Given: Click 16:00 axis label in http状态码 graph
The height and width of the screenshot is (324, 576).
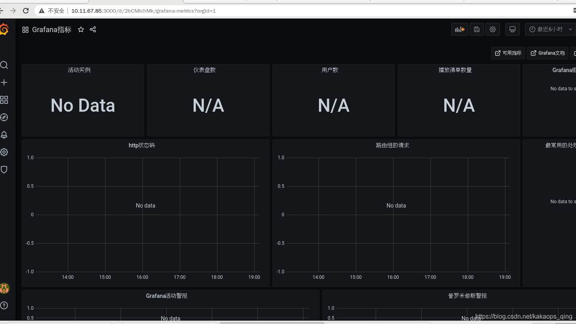Looking at the screenshot, I should coord(142,277).
